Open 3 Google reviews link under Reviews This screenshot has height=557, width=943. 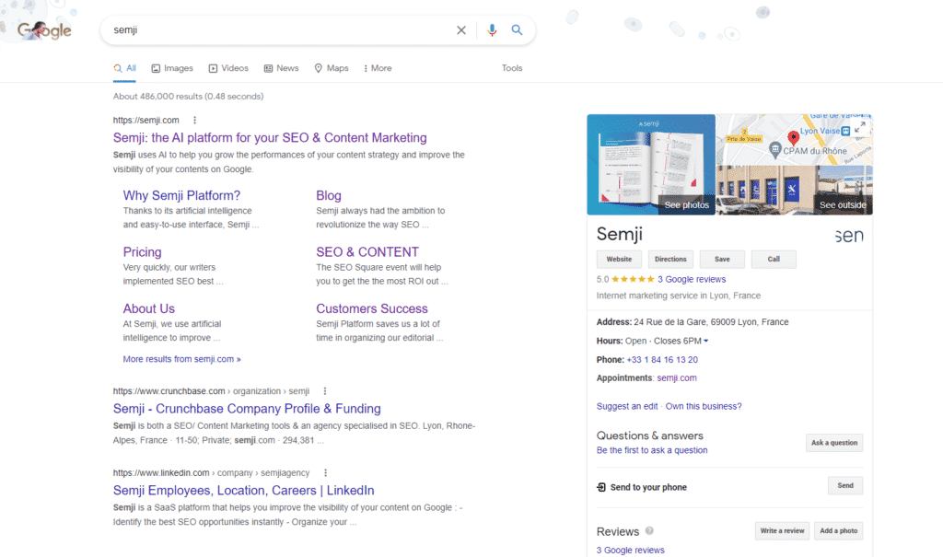tap(630, 550)
